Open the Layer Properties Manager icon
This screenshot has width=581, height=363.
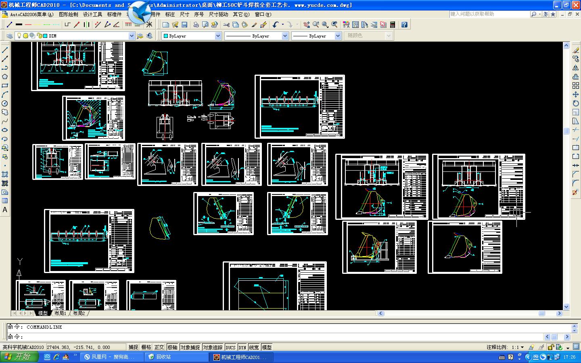(9, 36)
